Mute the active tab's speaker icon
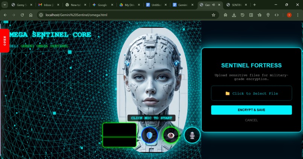This screenshot has width=303, height=159. (214, 5)
